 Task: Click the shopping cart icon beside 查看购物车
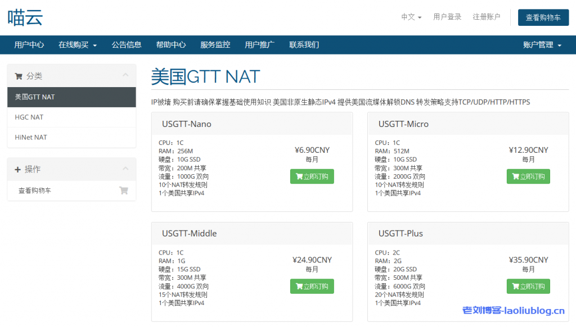124,190
